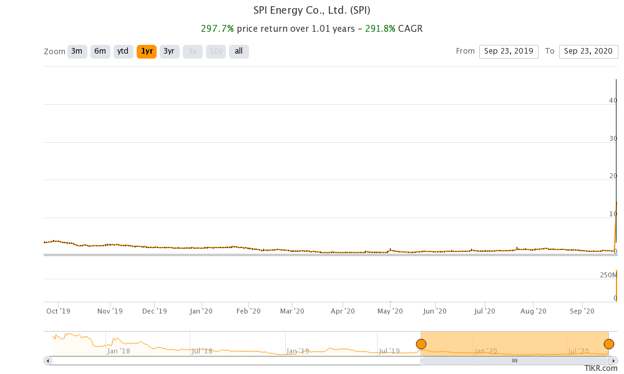The width and height of the screenshot is (624, 374).
Task: Click the Sep '20 axis label
Action: [582, 311]
